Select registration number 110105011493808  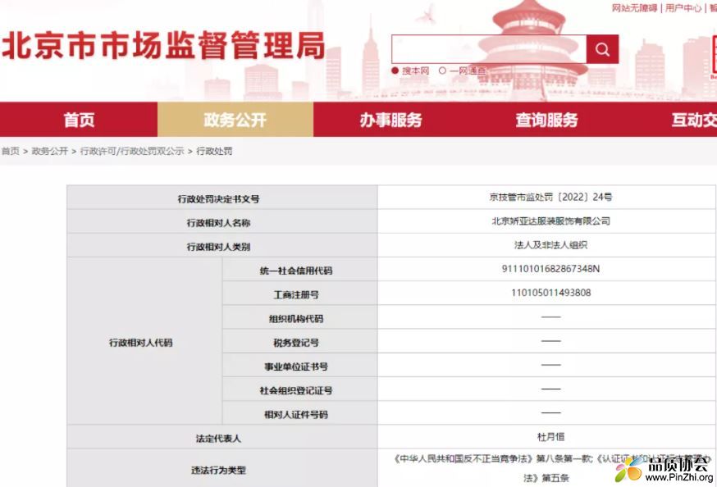pyautogui.click(x=550, y=293)
